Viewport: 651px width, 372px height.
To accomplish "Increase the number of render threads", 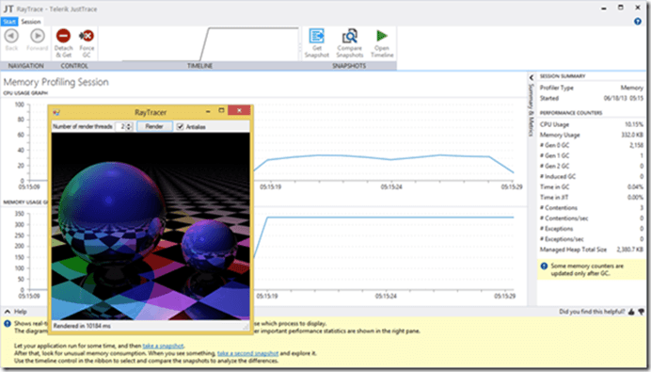I will tap(129, 124).
